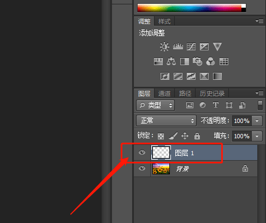Select the 背景 layer thumbnail

(x=161, y=169)
